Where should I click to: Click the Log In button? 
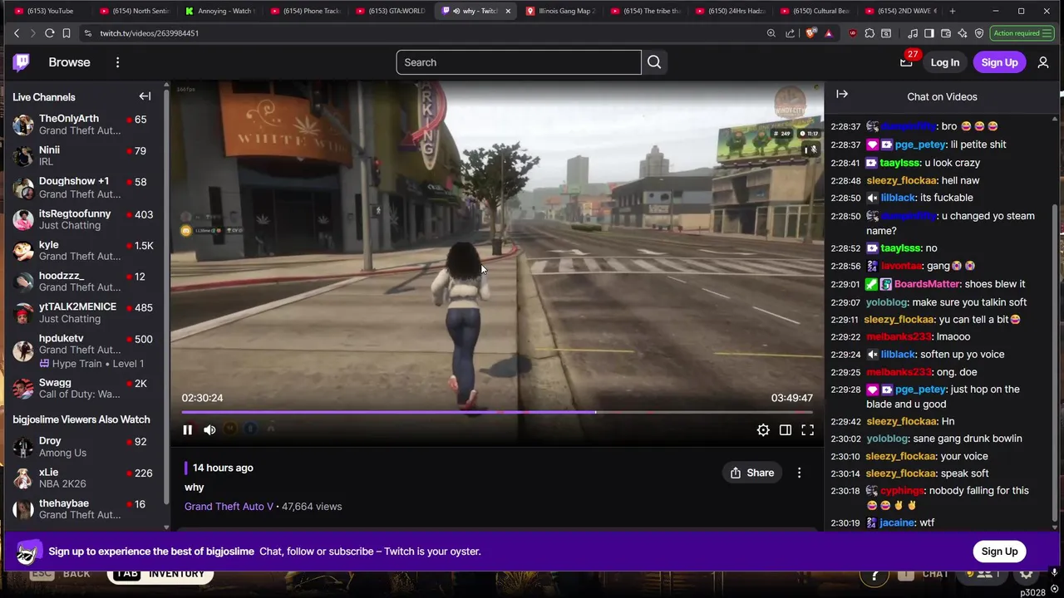coord(944,62)
